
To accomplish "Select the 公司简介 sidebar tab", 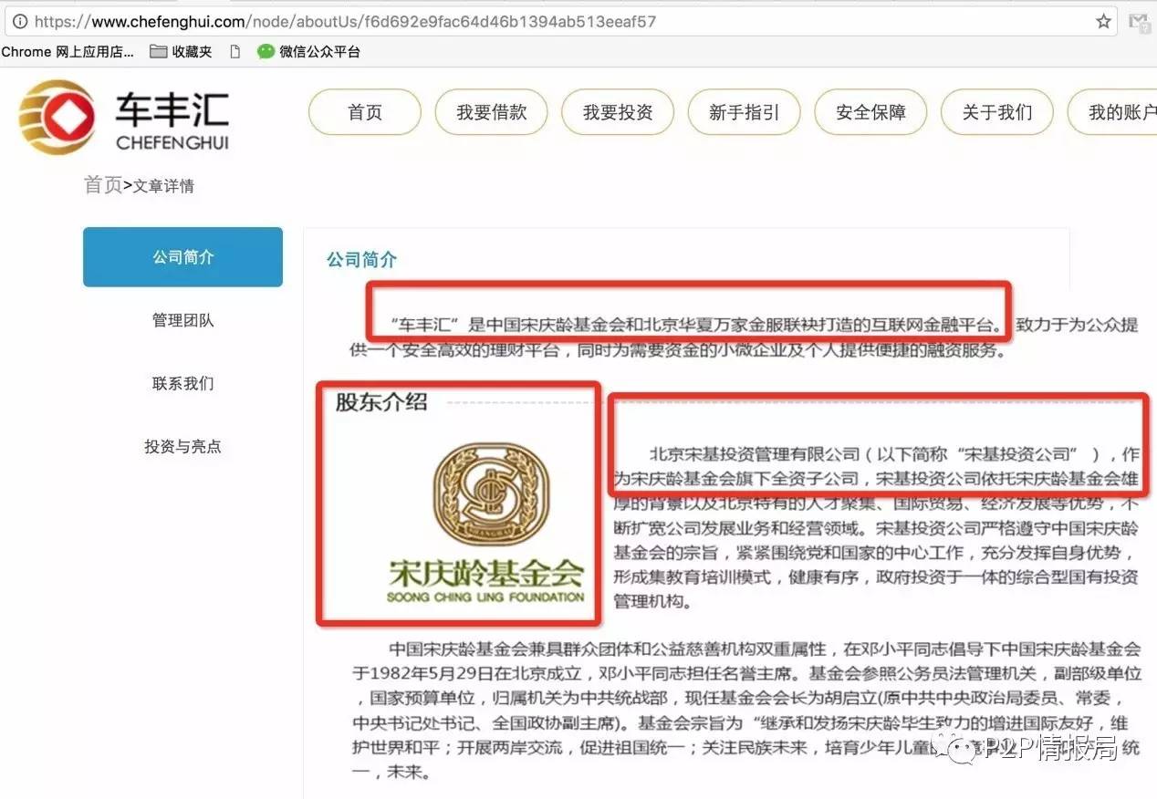I will coord(182,257).
